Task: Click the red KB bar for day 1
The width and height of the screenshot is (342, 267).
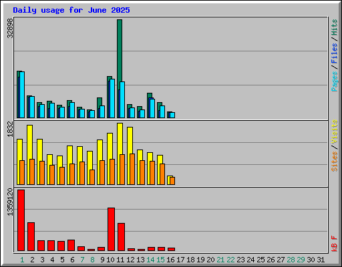Action: (x=21, y=220)
